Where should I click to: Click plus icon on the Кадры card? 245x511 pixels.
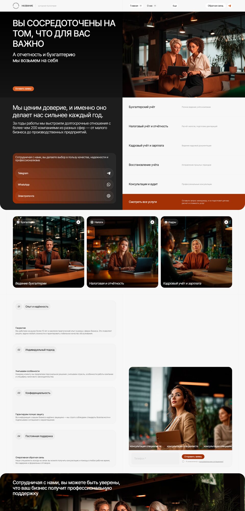click(226, 222)
